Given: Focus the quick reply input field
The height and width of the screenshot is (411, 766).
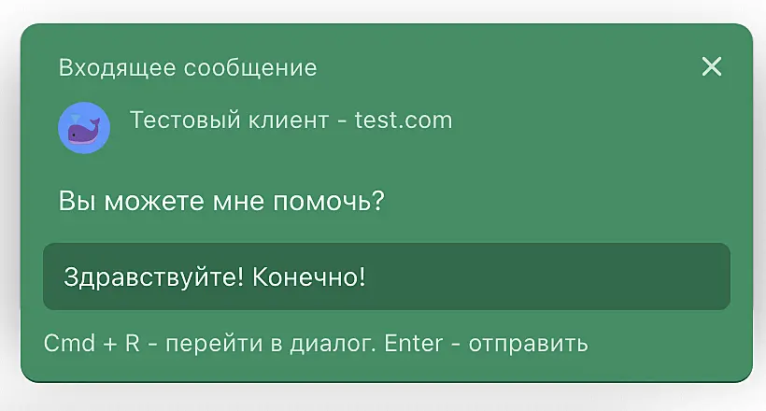Looking at the screenshot, I should coord(386,276).
